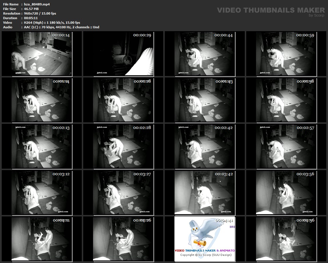Select the thumbnail marked 00:04:11

pyautogui.click(x=42, y=239)
